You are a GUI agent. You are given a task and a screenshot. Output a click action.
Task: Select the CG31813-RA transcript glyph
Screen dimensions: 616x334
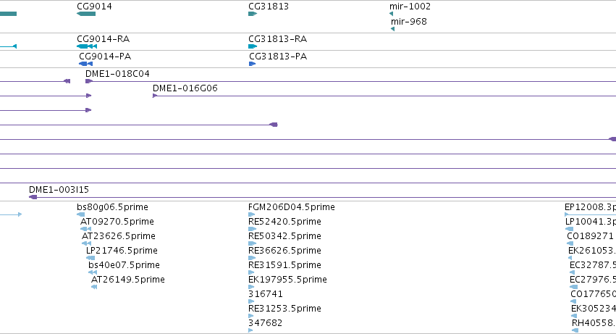(x=253, y=46)
